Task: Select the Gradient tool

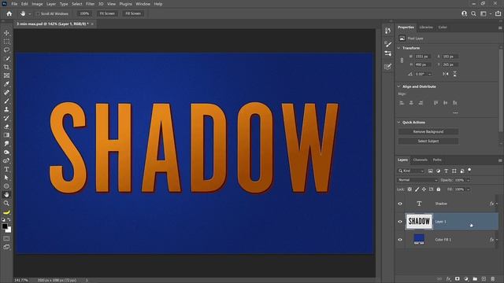Action: click(x=6, y=135)
